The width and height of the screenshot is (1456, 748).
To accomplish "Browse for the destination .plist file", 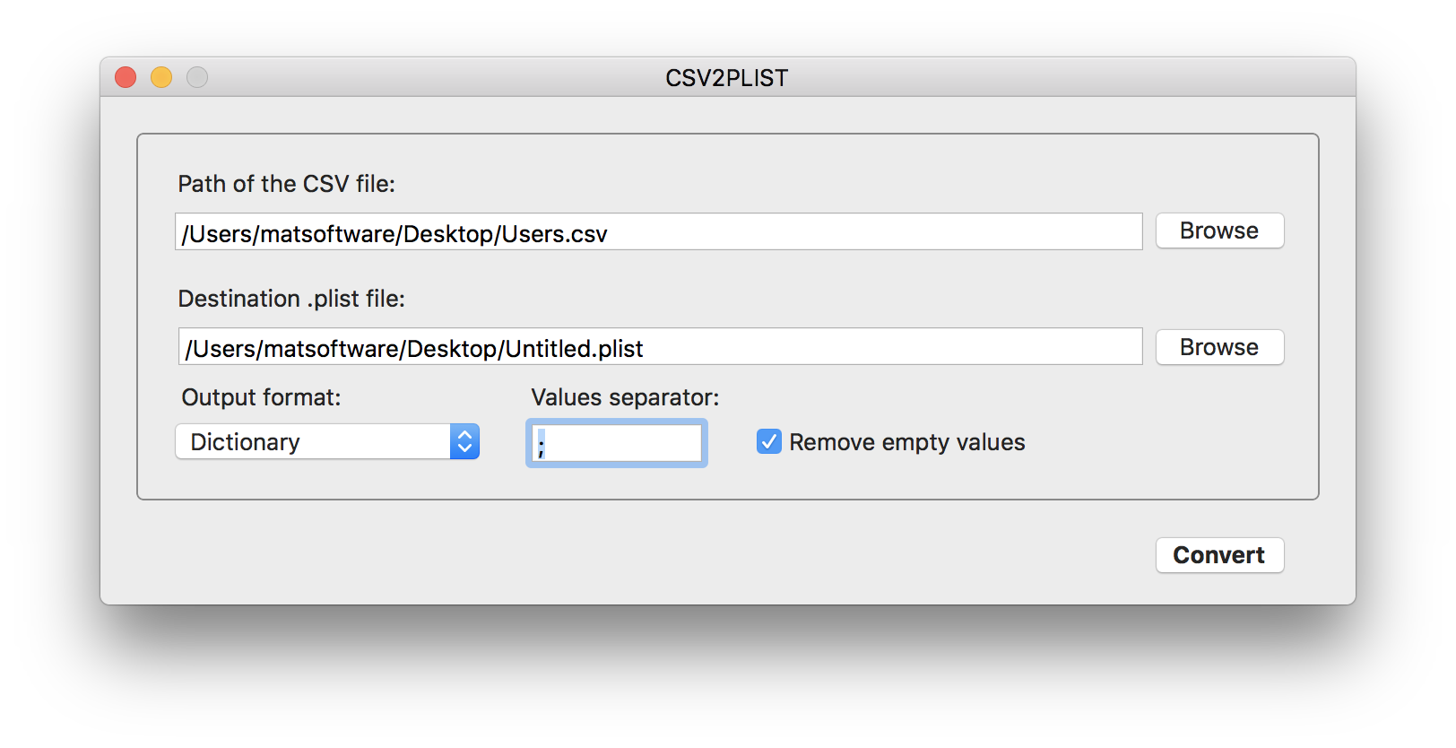I will (1219, 347).
